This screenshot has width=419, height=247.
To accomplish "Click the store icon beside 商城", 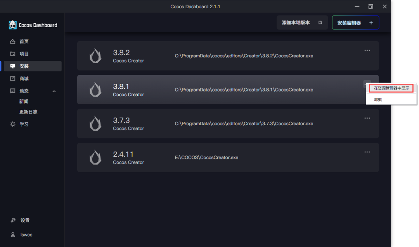I will click(x=12, y=78).
